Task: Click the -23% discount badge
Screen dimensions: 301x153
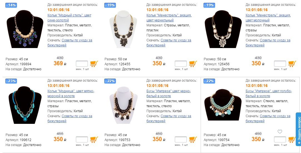Action: point(11,81)
